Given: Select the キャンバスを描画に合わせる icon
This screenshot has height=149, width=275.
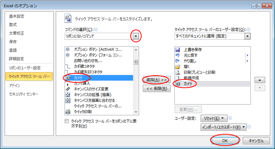Looking at the screenshot, I should click(x=68, y=100).
